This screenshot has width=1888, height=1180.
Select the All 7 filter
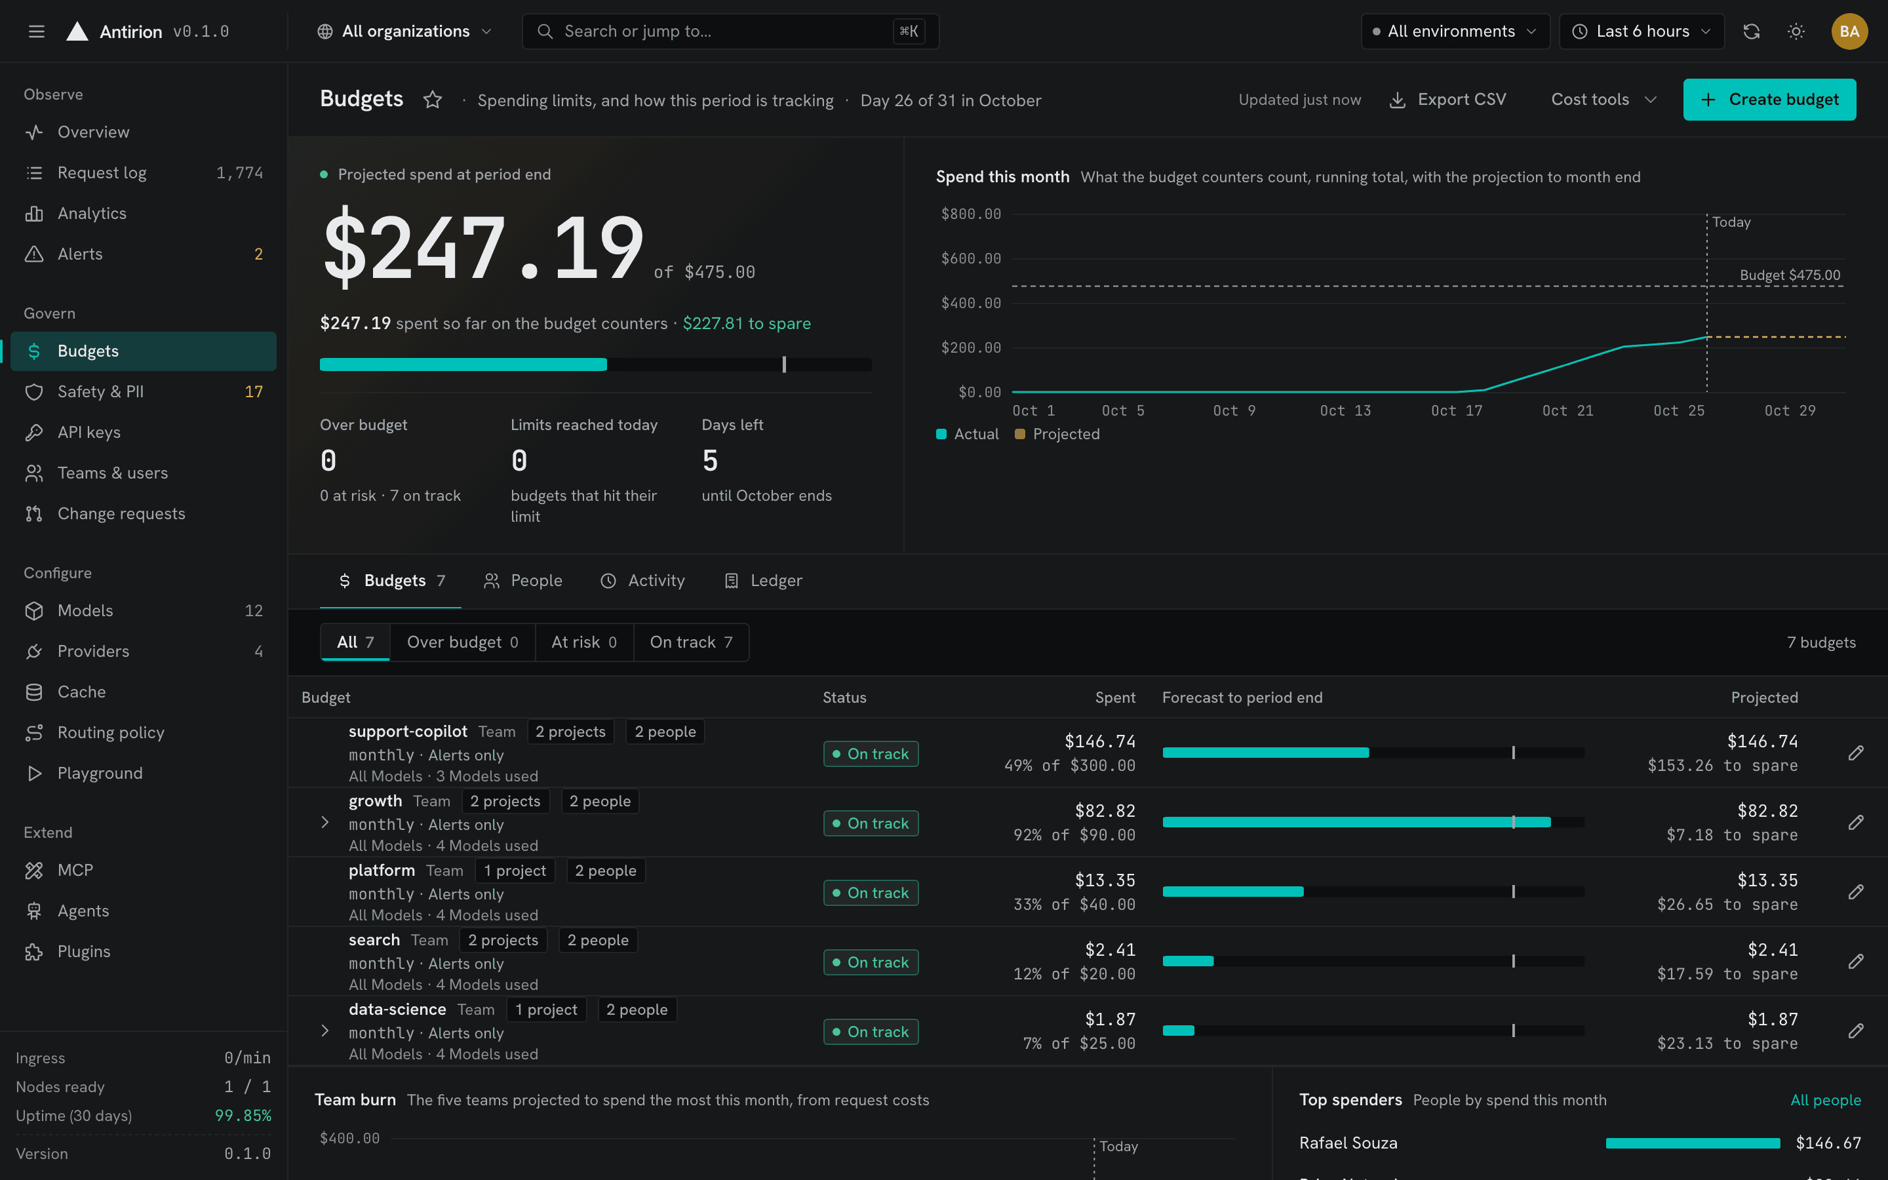[x=355, y=642]
